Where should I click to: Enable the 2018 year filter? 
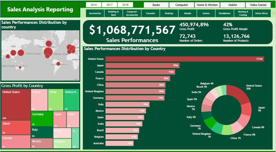coord(125,5)
